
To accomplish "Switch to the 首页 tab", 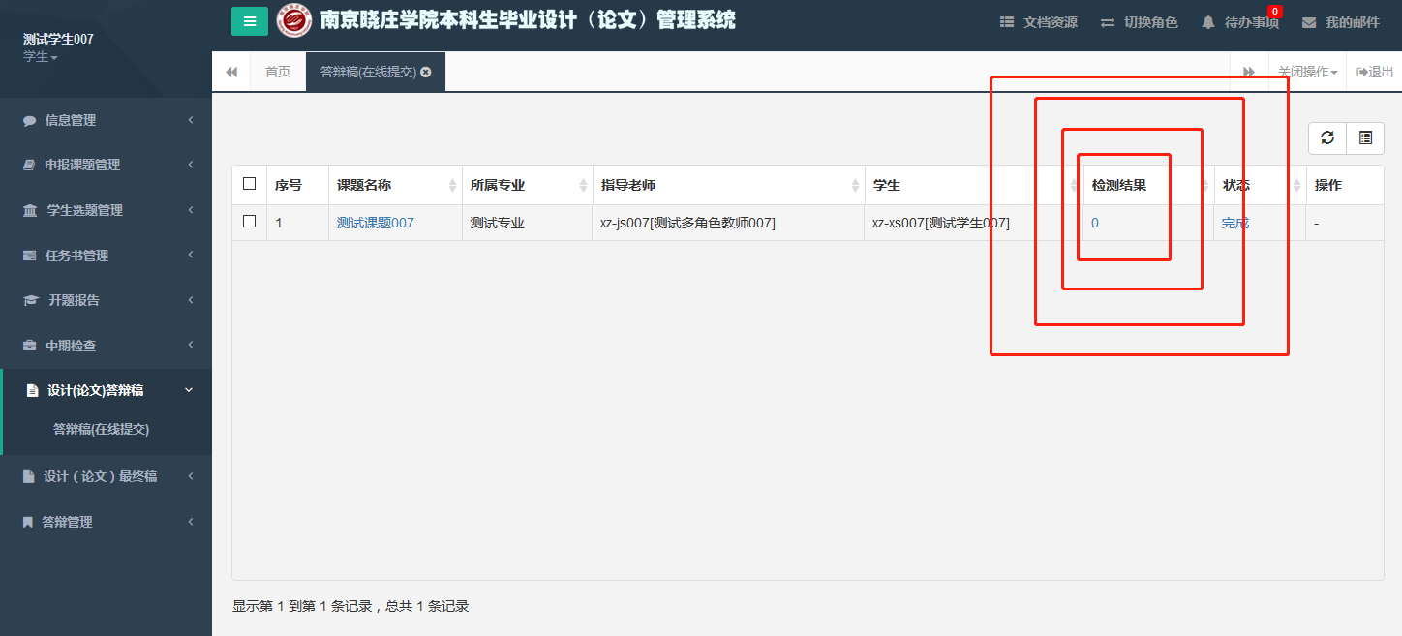I will (278, 72).
